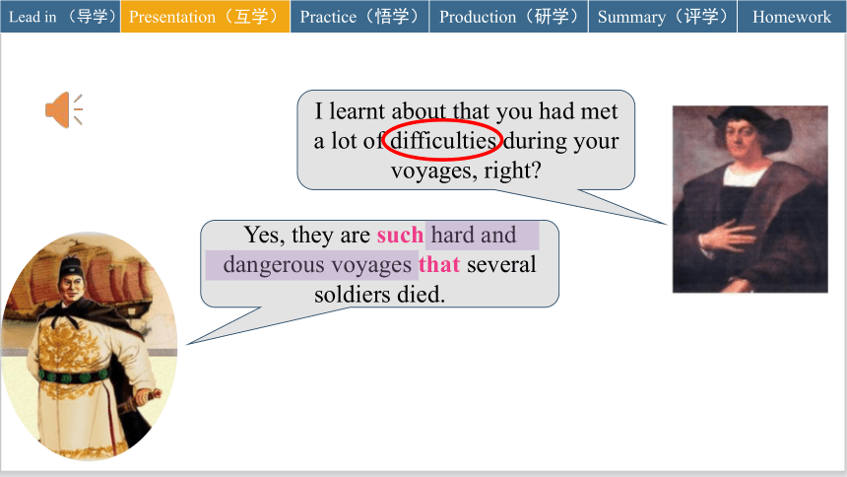Screen dimensions: 847x477
Task: Select the Columbus portrait image
Action: click(749, 199)
